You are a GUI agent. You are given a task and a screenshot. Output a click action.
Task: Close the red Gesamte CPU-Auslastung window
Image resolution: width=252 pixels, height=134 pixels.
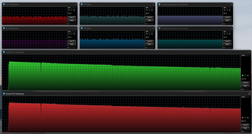[x=249, y=94]
